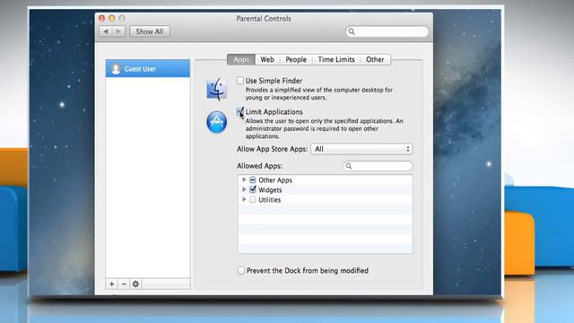Uncheck the Widgets checkbox
This screenshot has width=574, height=323.
click(x=253, y=189)
